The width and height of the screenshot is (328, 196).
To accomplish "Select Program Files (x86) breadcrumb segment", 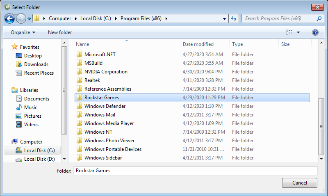I will point(141,18).
